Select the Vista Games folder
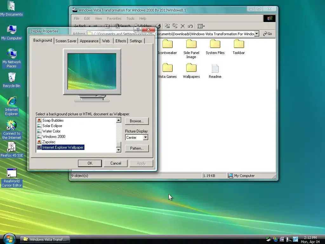Image resolution: width=325 pixels, height=244 pixels. (167, 71)
